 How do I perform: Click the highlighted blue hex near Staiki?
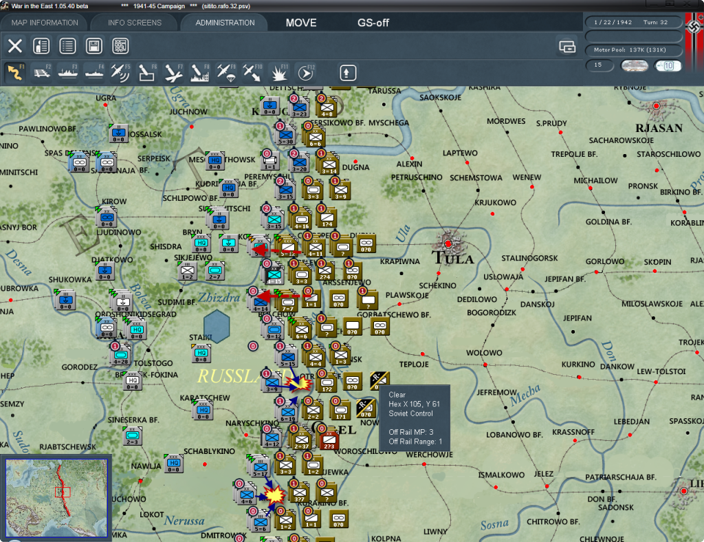click(x=217, y=326)
